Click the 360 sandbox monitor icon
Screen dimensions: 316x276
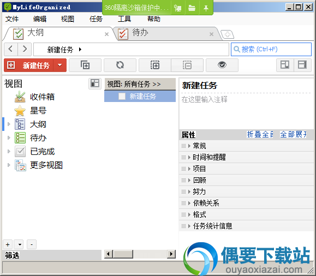(177, 8)
